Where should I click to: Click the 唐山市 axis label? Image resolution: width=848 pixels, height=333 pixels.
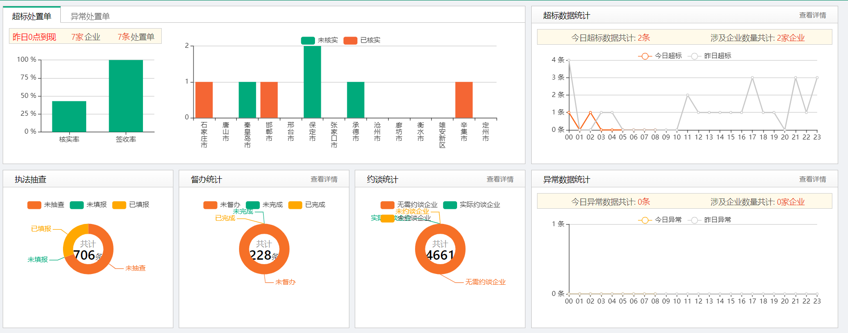226,132
